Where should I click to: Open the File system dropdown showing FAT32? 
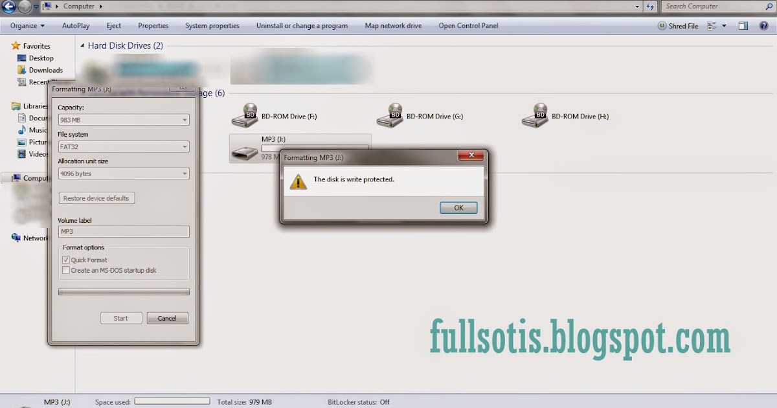pos(123,147)
